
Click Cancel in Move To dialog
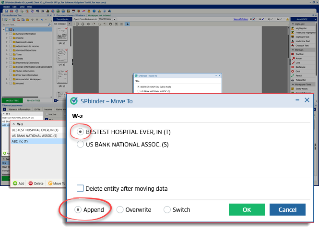click(287, 209)
